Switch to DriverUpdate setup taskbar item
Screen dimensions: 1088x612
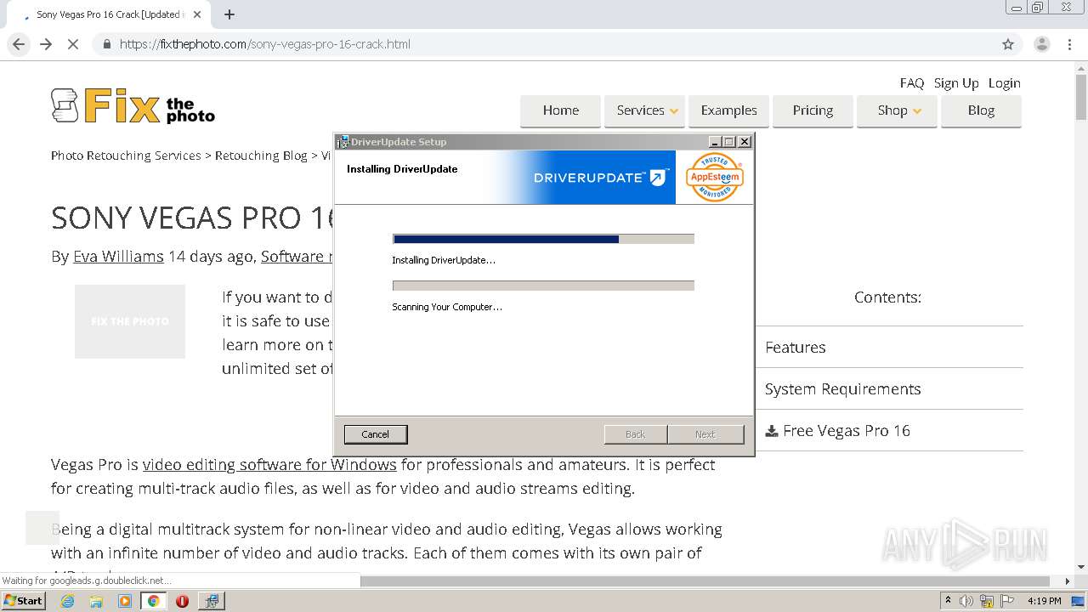tap(211, 601)
